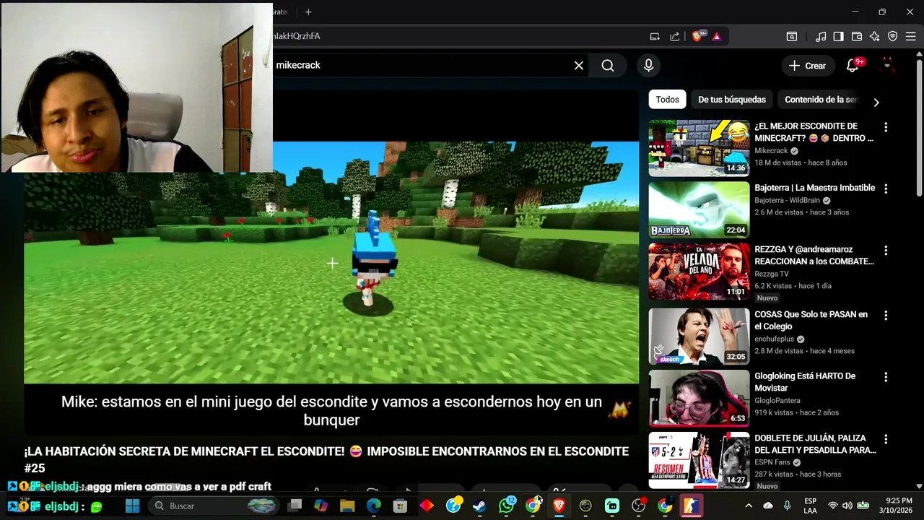Open Steam from the taskbar

coord(480,506)
